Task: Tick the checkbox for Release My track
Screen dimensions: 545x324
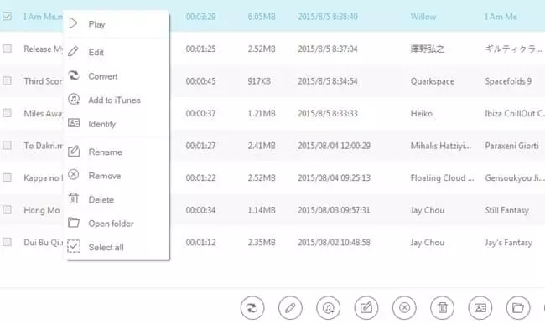Action: 7,49
